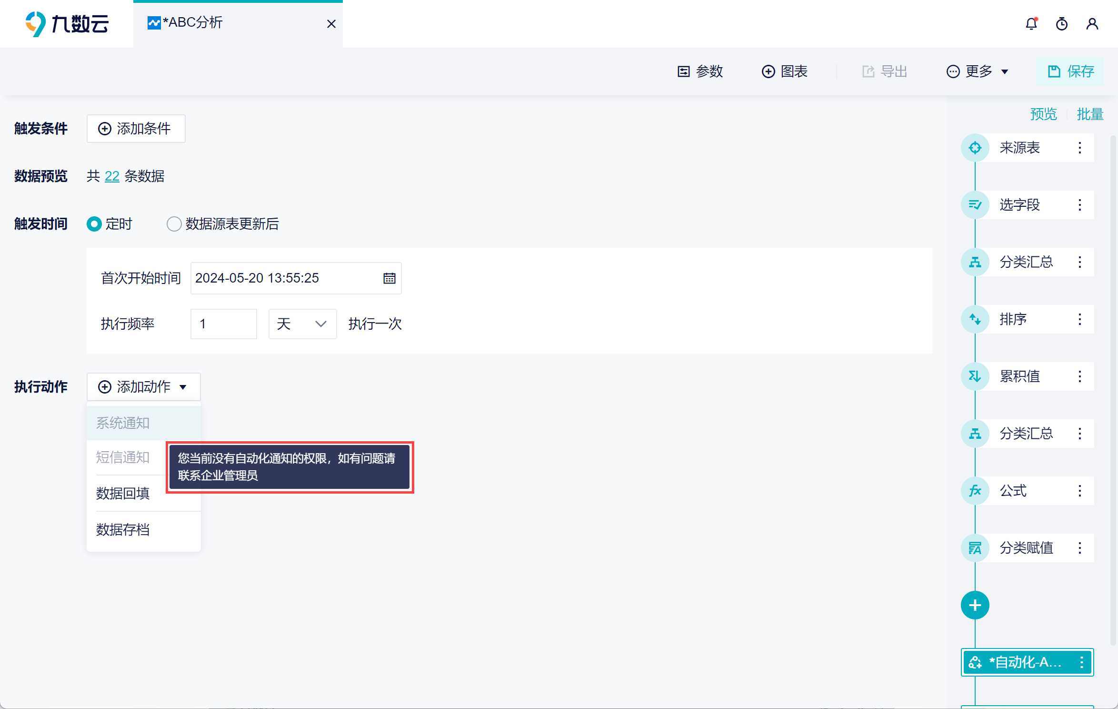Expand the 天 frequency unit dropdown
Viewport: 1118px width, 709px height.
click(302, 324)
